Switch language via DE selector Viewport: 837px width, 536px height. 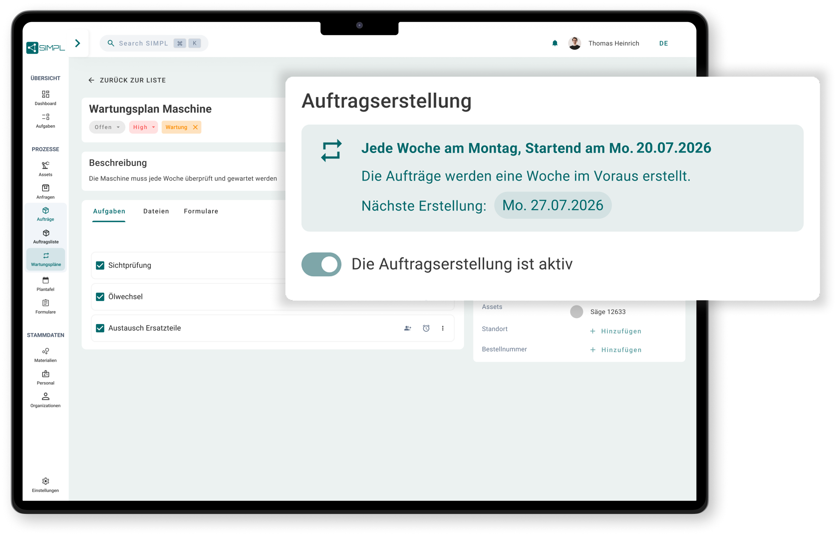[663, 43]
